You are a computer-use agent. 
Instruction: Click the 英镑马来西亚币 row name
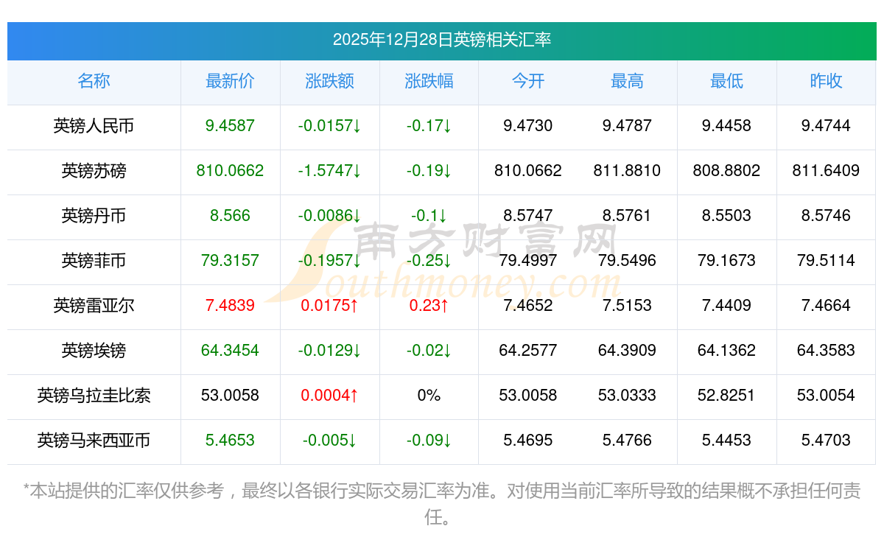point(94,441)
